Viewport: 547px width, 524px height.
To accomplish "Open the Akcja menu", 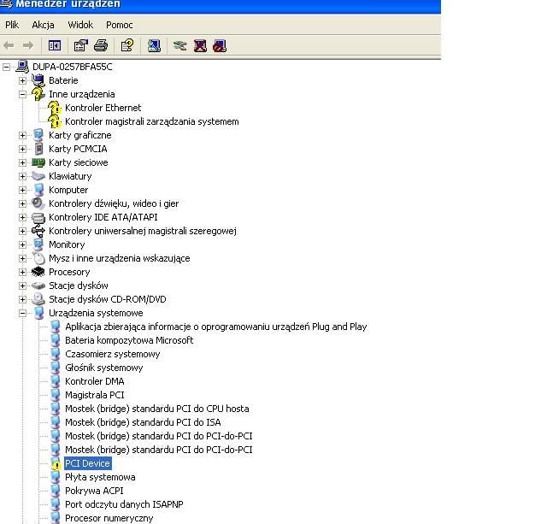I will pyautogui.click(x=43, y=25).
